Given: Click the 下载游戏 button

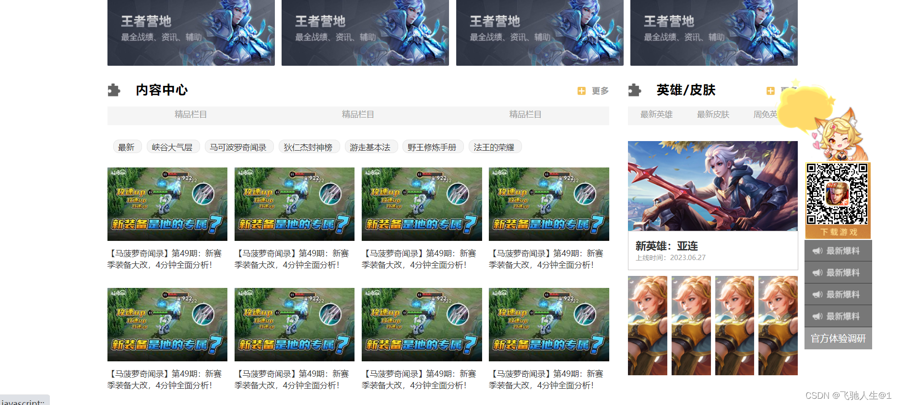Looking at the screenshot, I should click(x=838, y=232).
